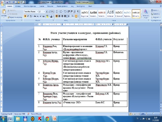Click the Word Help icon at the ribbon's right end
This screenshot has height=122, width=162.
click(x=161, y=6)
